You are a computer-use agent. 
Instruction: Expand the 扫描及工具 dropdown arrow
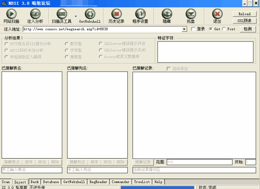tap(76, 16)
